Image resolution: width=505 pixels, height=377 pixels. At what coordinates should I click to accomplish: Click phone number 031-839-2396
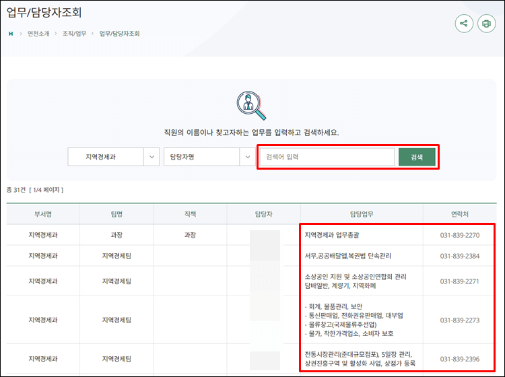[460, 359]
